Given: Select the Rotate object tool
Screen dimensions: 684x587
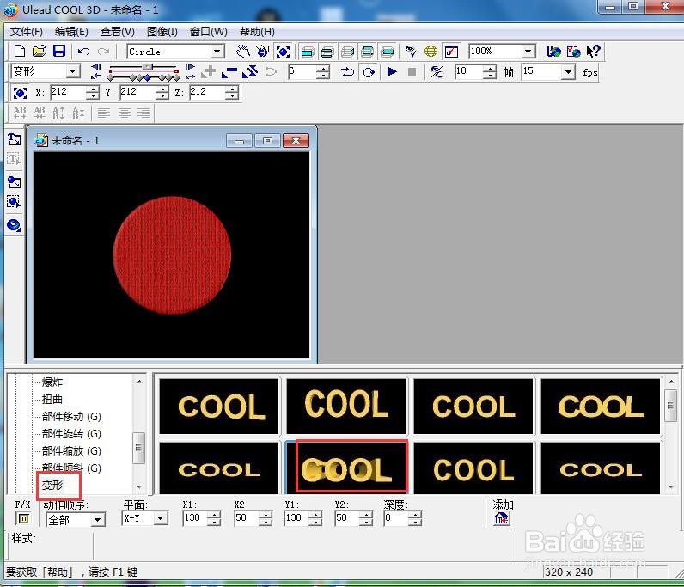Looking at the screenshot, I should pos(263,52).
